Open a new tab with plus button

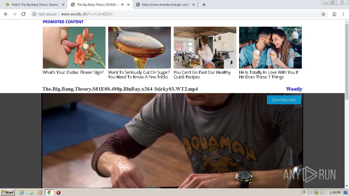[204, 5]
